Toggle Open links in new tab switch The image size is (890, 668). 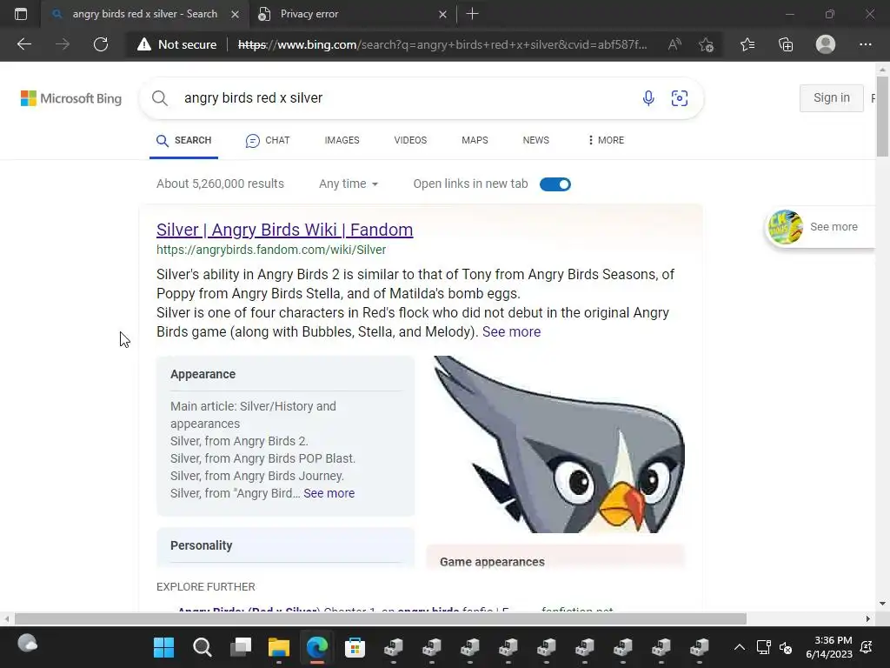coord(555,184)
